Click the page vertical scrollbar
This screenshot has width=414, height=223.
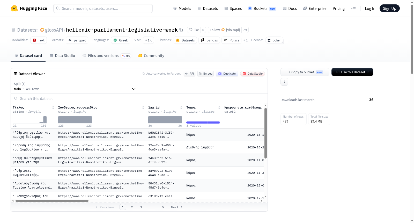412,39
